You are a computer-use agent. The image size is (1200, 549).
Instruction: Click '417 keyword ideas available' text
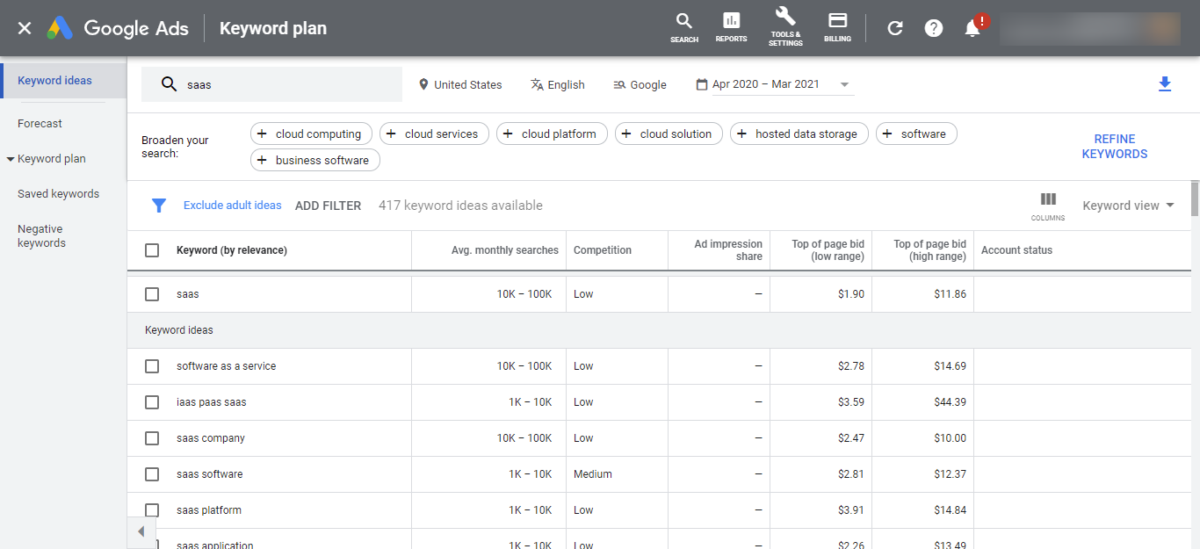click(x=460, y=206)
